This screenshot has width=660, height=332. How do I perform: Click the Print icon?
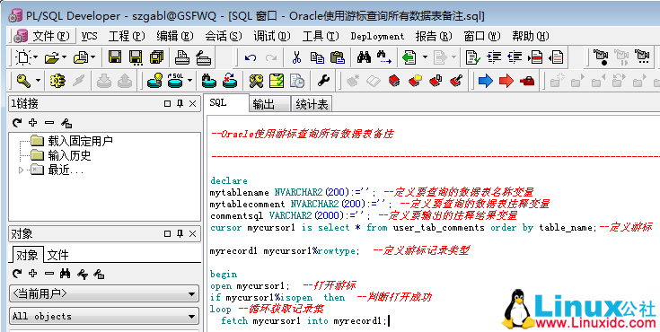pyautogui.click(x=182, y=57)
